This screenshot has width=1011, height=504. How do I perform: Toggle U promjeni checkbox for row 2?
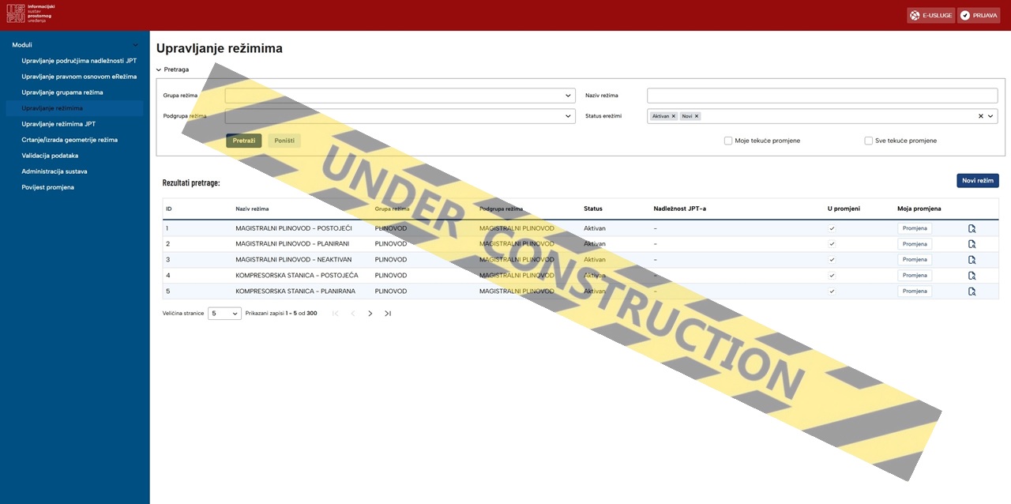tap(832, 244)
